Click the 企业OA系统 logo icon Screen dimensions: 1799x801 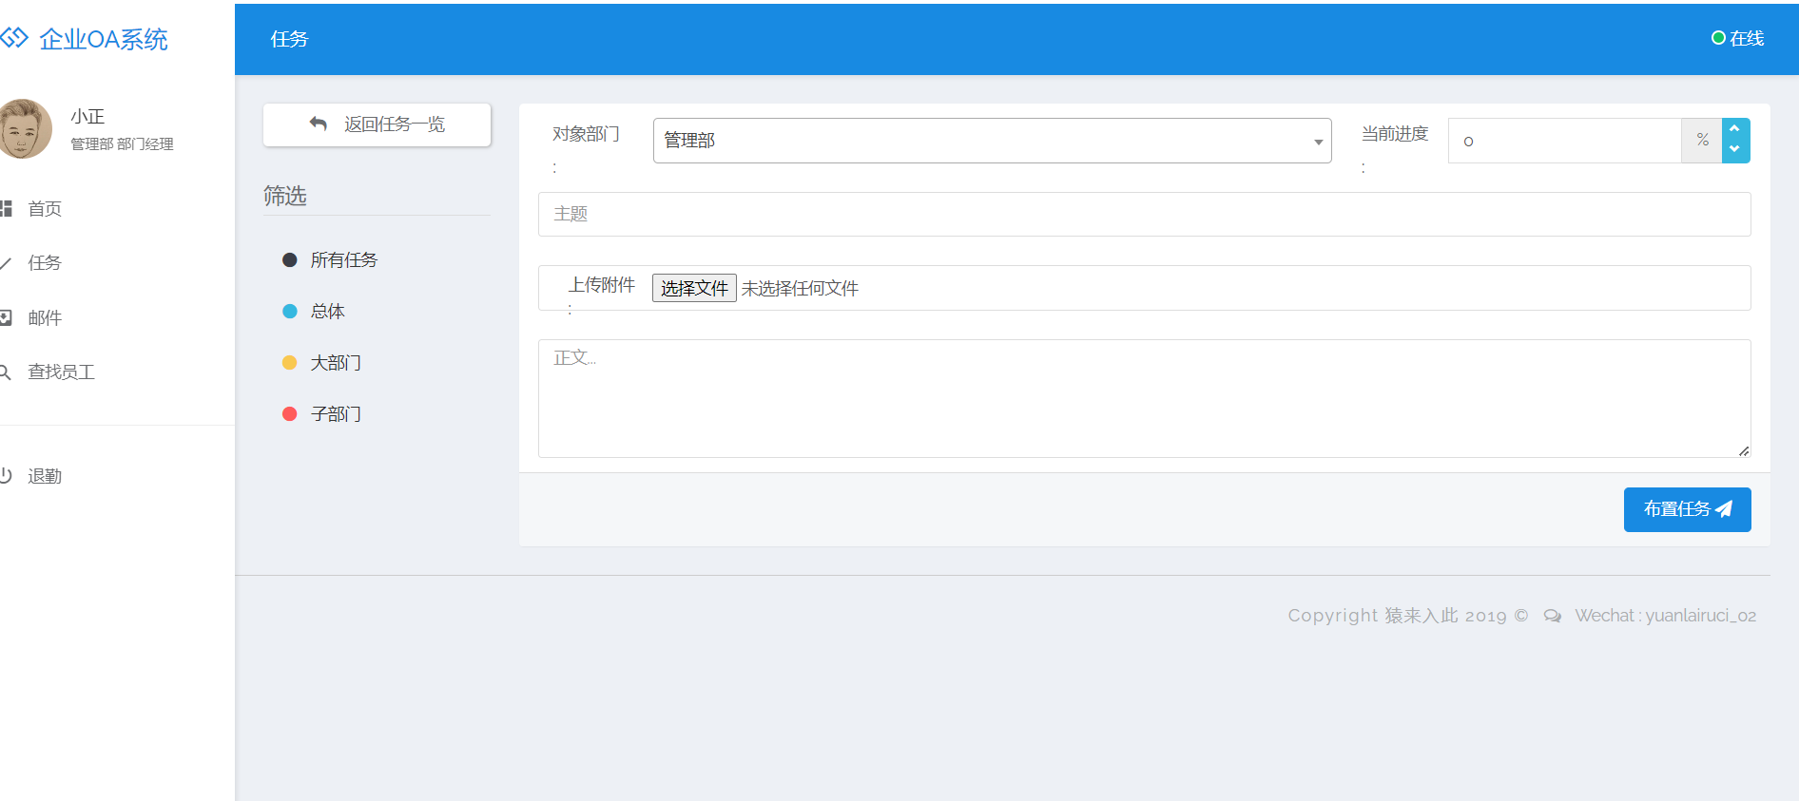(13, 38)
